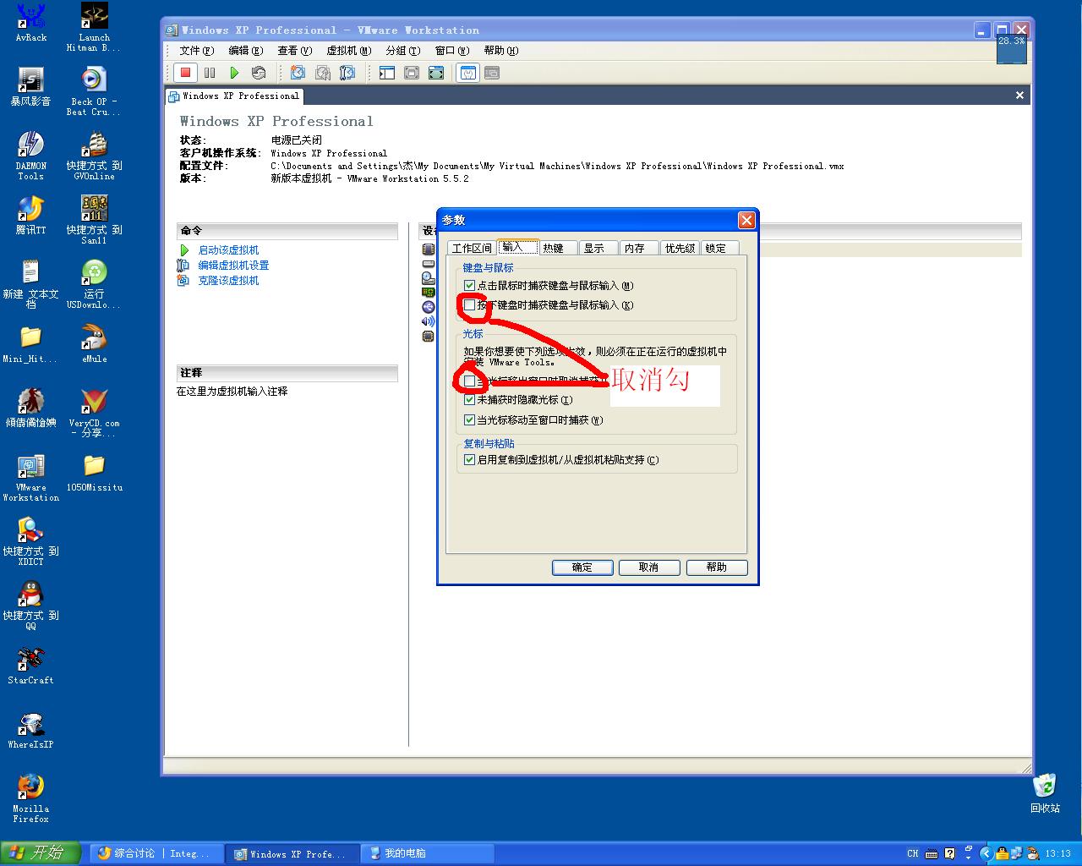Toggle 当光标移动至窗口时捕获 checkbox
The height and width of the screenshot is (866, 1082).
469,420
